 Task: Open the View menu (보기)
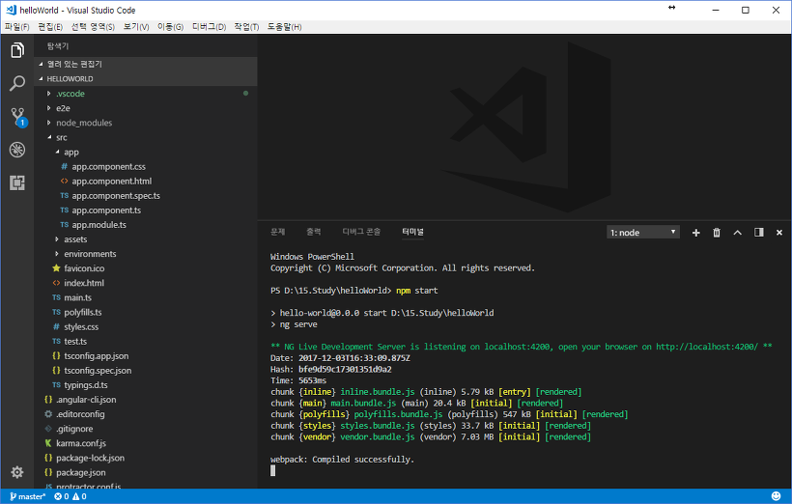(136, 27)
